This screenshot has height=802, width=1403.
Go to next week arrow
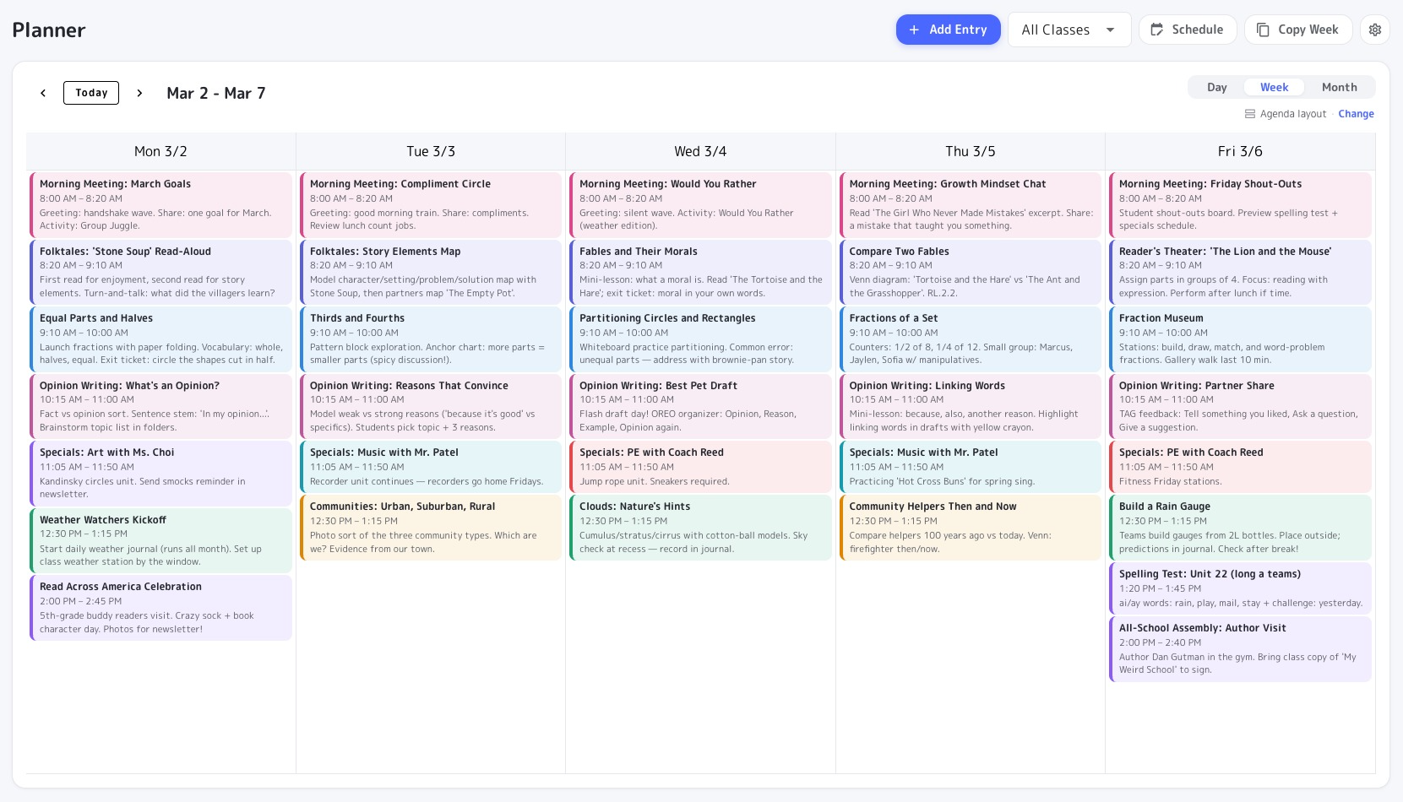point(139,93)
